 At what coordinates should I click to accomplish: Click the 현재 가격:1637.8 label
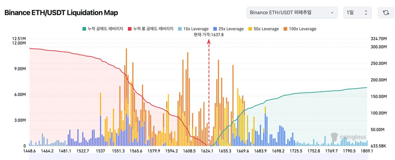pyautogui.click(x=209, y=35)
